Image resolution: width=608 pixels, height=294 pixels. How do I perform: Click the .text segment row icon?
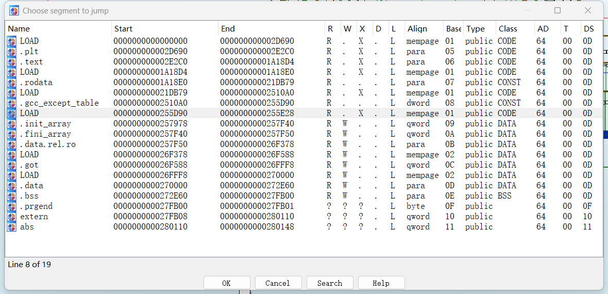tap(12, 62)
